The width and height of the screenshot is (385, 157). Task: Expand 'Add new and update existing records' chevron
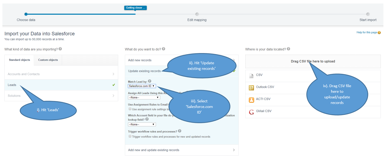234,150
